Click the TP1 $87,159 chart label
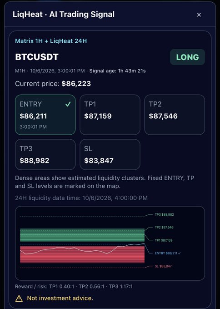220x309 pixels. click(164, 240)
